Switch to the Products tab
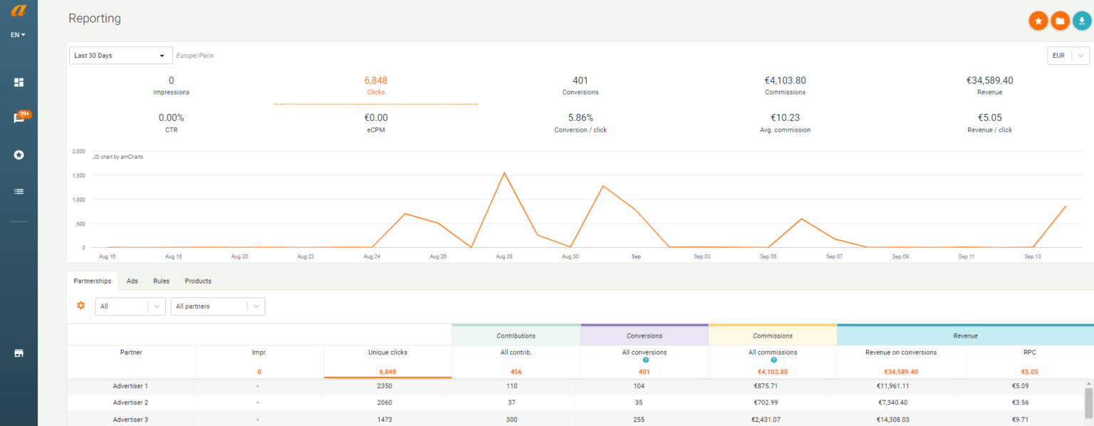The height and width of the screenshot is (426, 1094). [197, 281]
